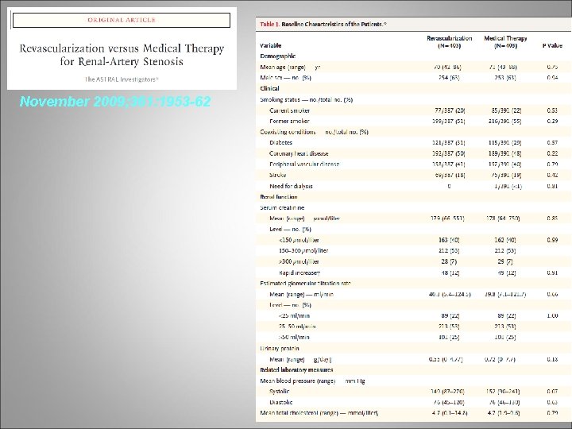Click the '25–50 ml/min' row label
This screenshot has height=429, width=572.
[297, 327]
